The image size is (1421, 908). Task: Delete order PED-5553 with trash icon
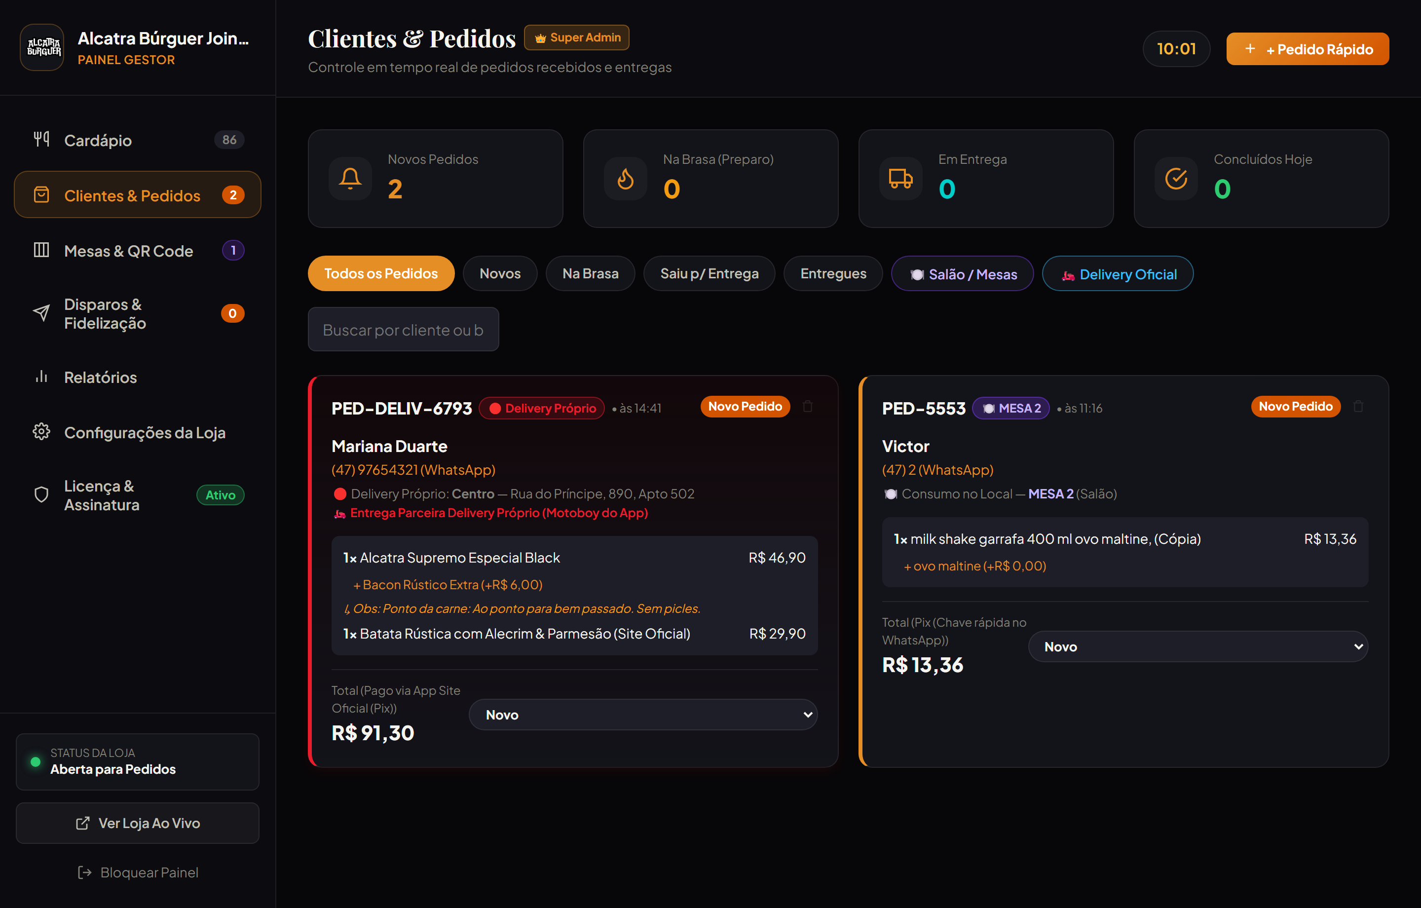pos(1358,406)
